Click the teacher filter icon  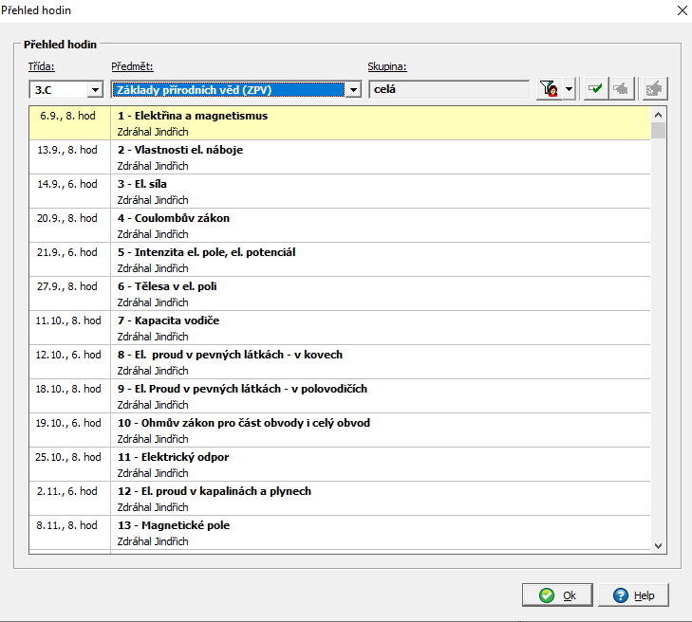click(x=548, y=89)
